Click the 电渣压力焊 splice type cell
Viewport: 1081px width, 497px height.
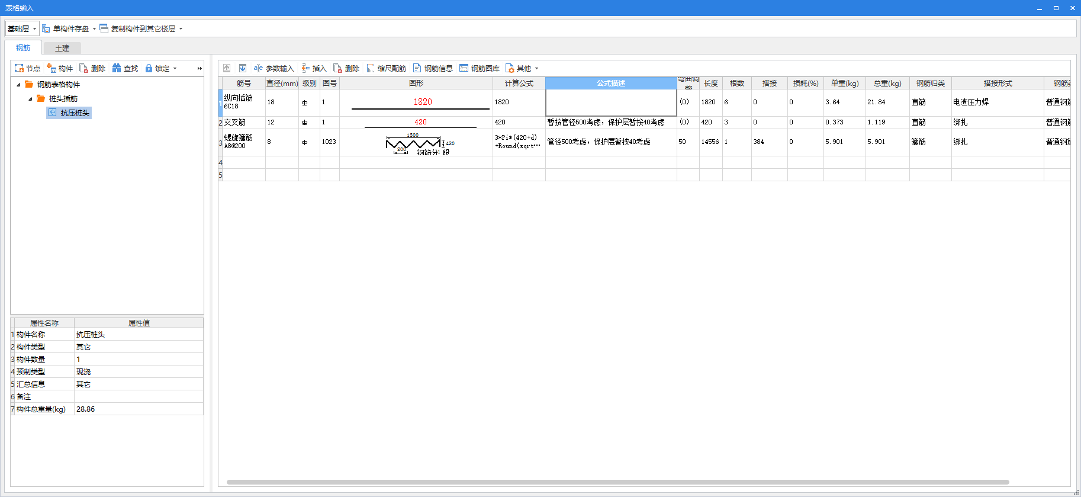tap(998, 102)
